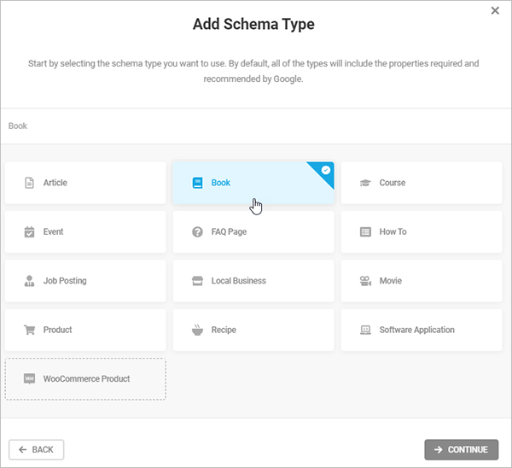Click the Job Posting person icon

click(x=29, y=281)
